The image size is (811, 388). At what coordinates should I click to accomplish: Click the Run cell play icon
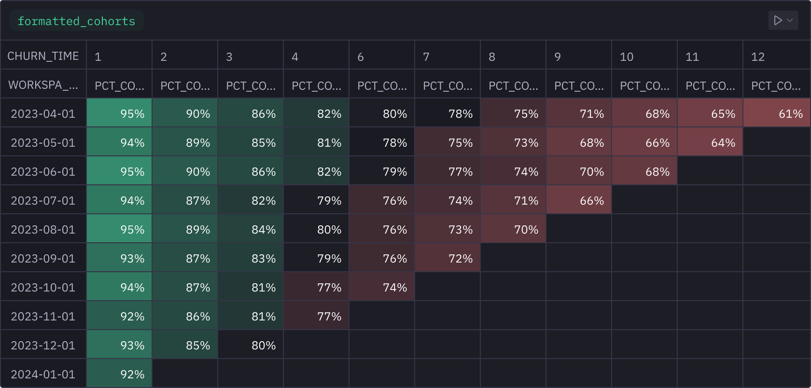point(777,20)
